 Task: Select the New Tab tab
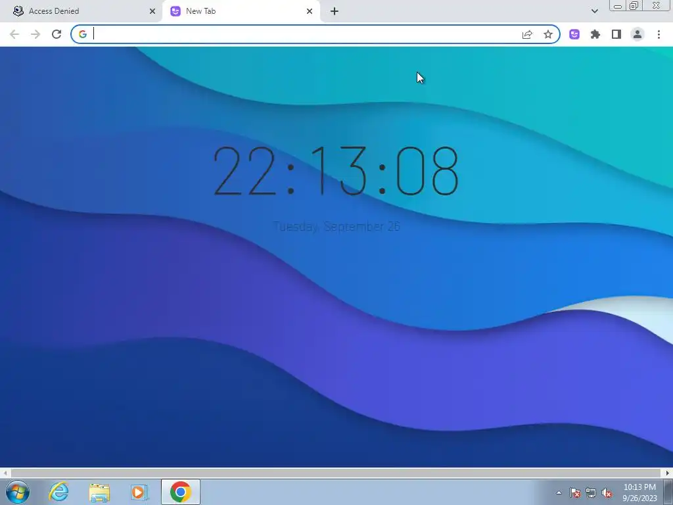point(241,11)
